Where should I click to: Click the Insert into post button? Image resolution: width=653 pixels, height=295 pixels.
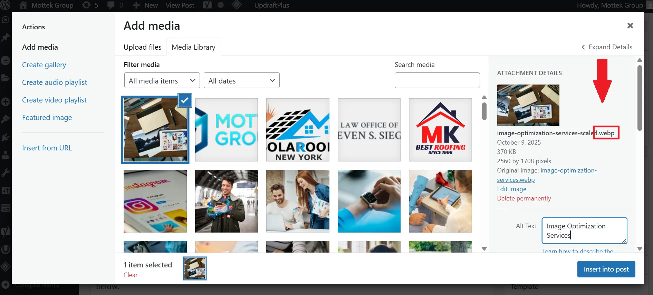[x=606, y=269]
